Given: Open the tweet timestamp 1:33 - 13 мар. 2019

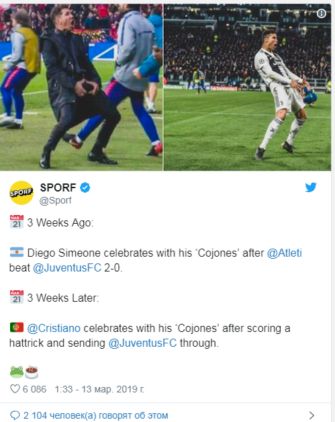Looking at the screenshot, I should [99, 389].
